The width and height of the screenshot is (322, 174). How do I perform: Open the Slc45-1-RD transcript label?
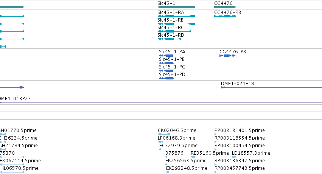(171, 35)
